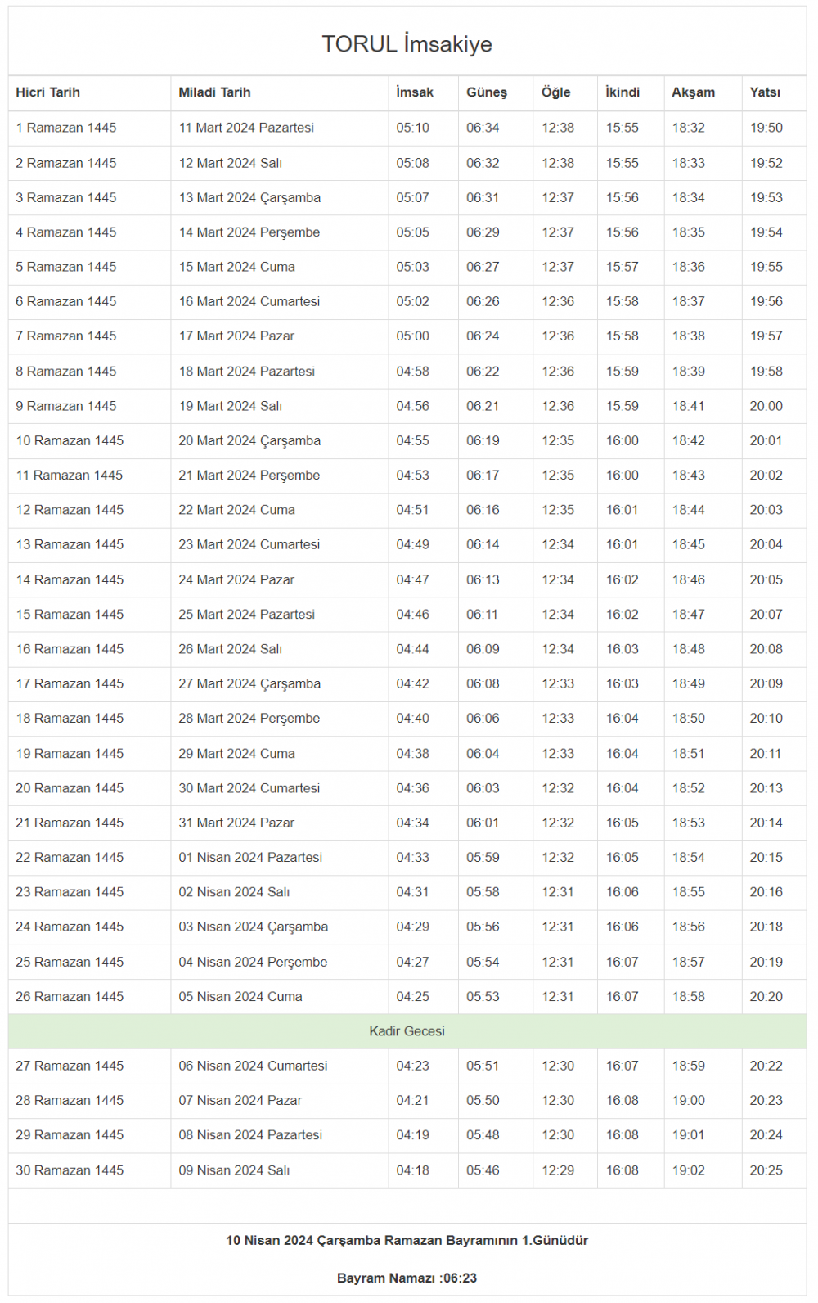This screenshot has height=1303, width=818.
Task: Select the 15 Mart 2024 Cuma date
Action: 237,267
